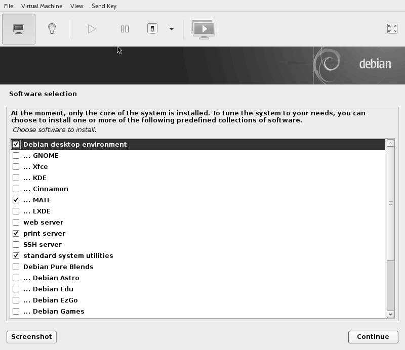Image resolution: width=405 pixels, height=350 pixels.
Task: Check the KDE option
Action: click(16, 178)
